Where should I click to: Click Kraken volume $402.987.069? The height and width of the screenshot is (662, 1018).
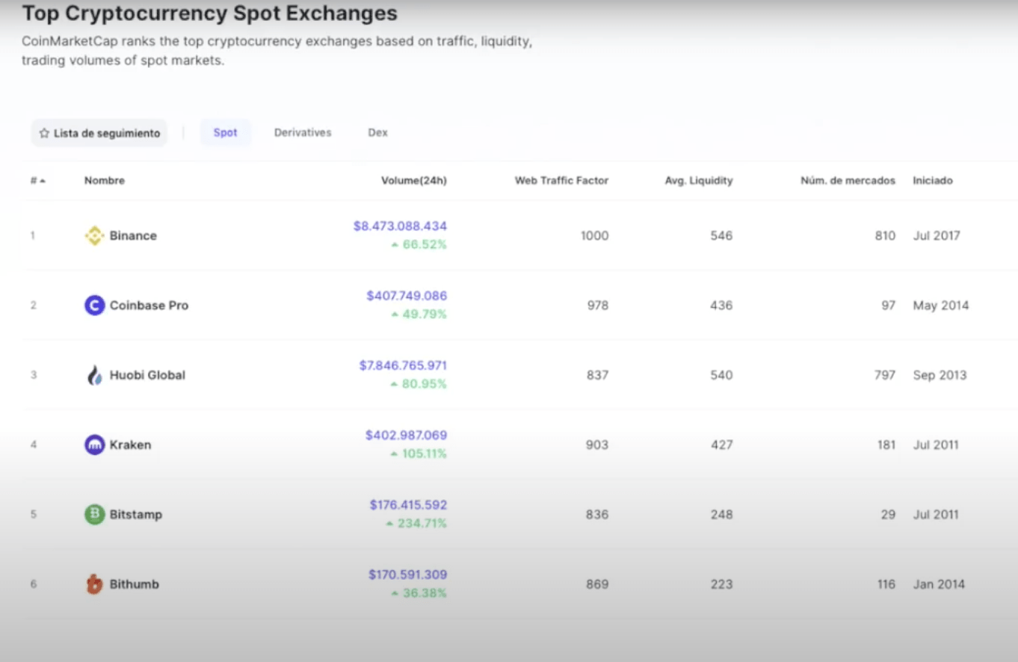click(x=406, y=435)
